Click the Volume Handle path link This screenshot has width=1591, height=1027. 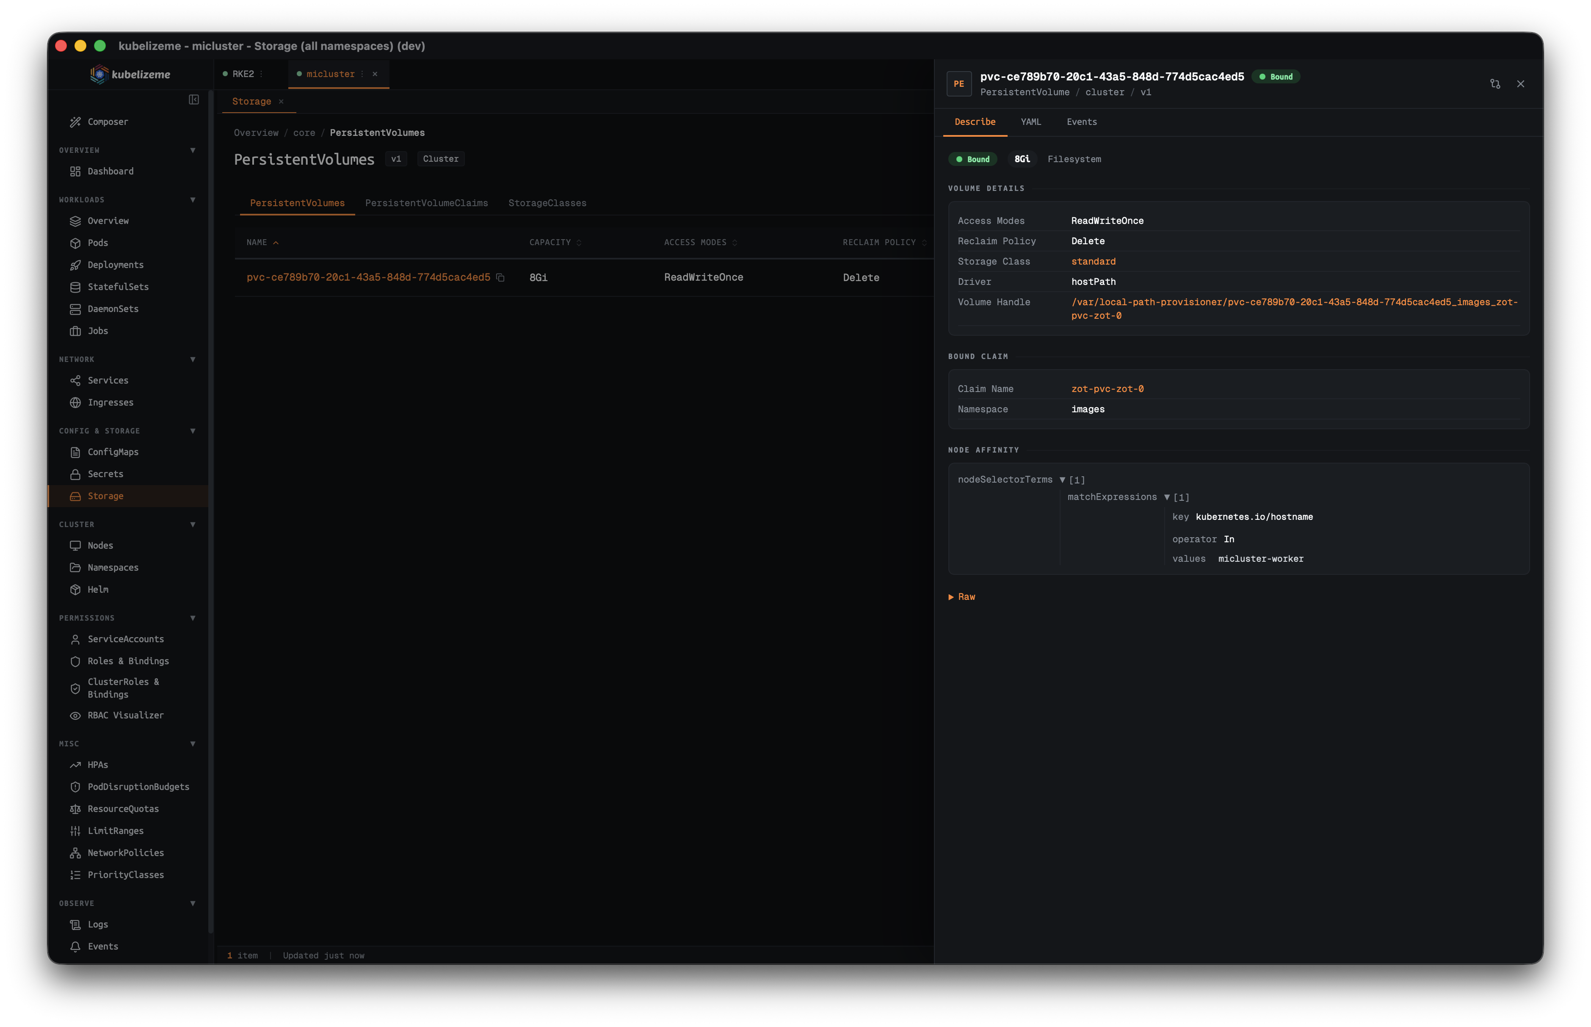coord(1294,309)
